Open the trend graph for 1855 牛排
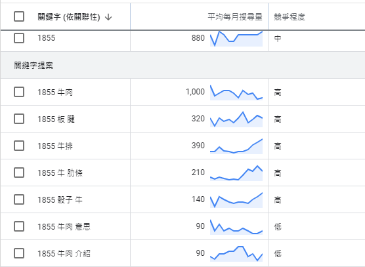 tap(236, 146)
